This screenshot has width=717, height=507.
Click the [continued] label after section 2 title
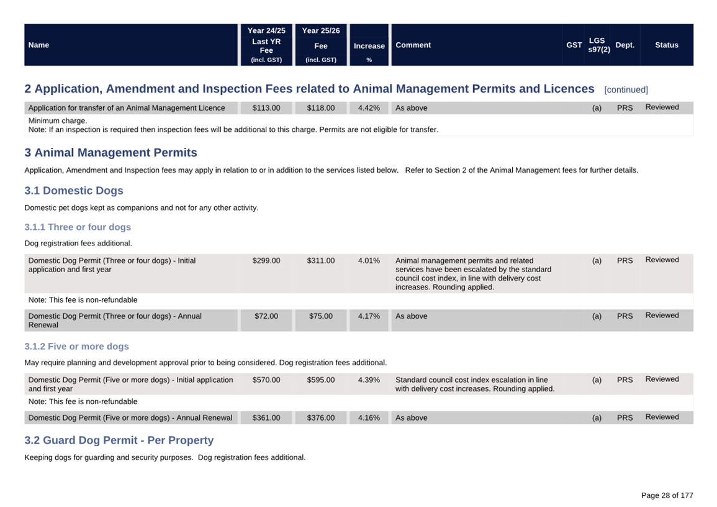pyautogui.click(x=626, y=89)
